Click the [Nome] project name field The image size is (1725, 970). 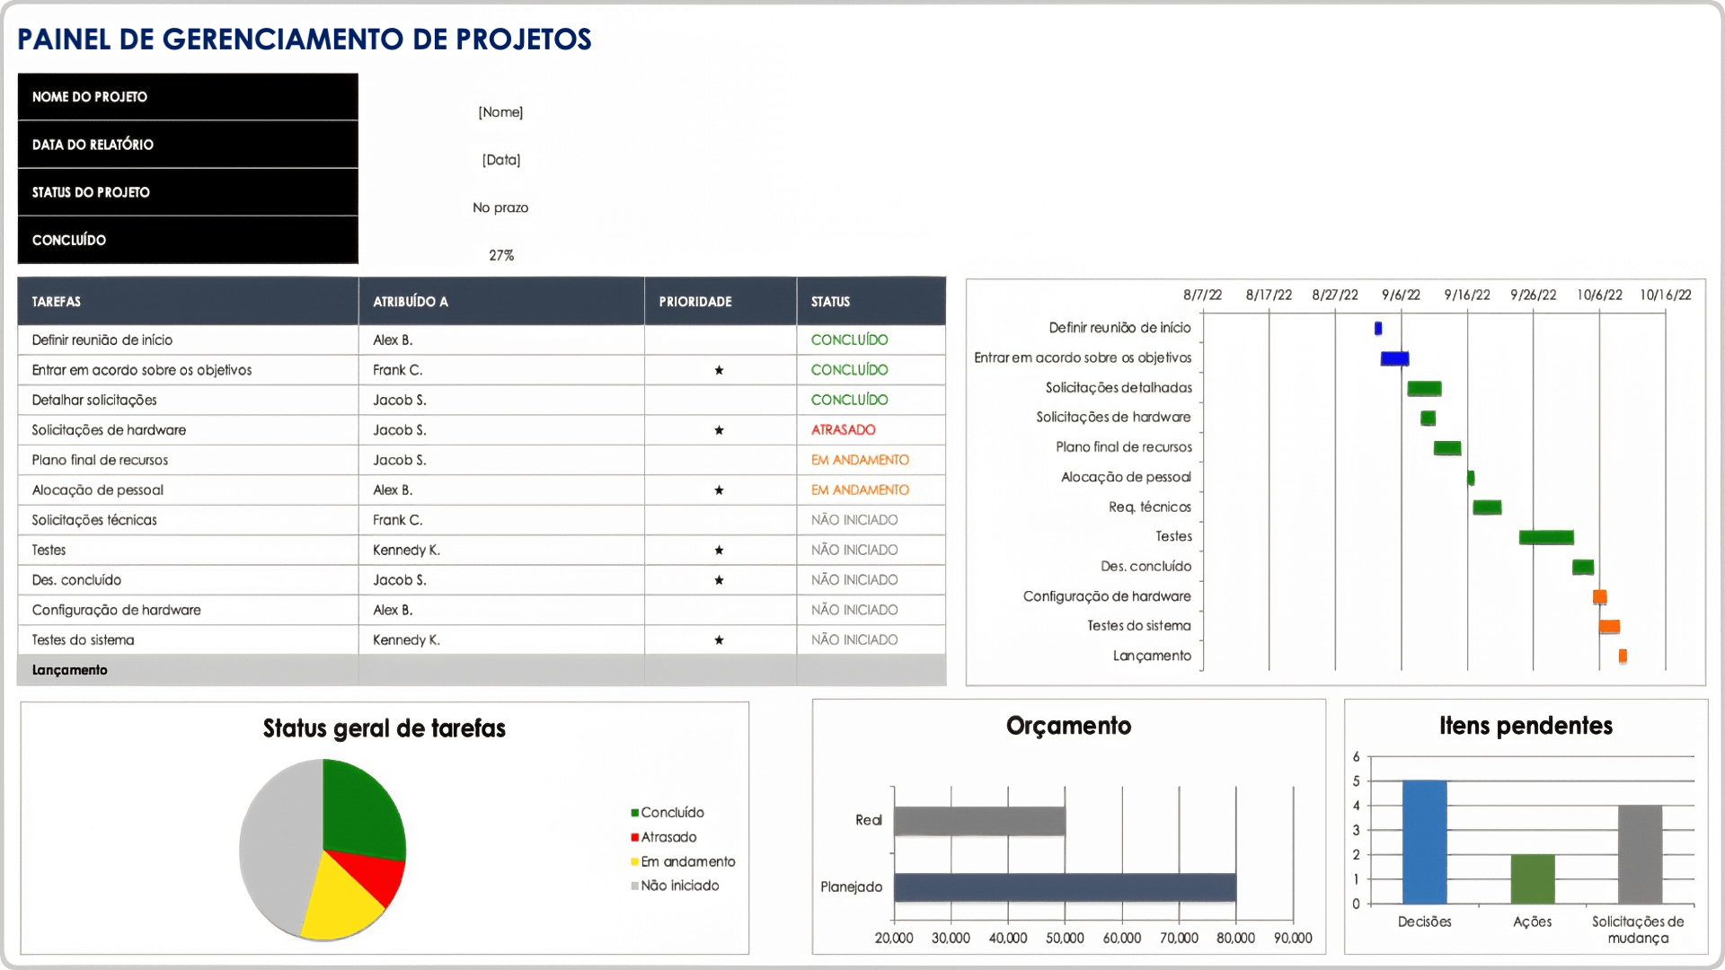pos(500,112)
